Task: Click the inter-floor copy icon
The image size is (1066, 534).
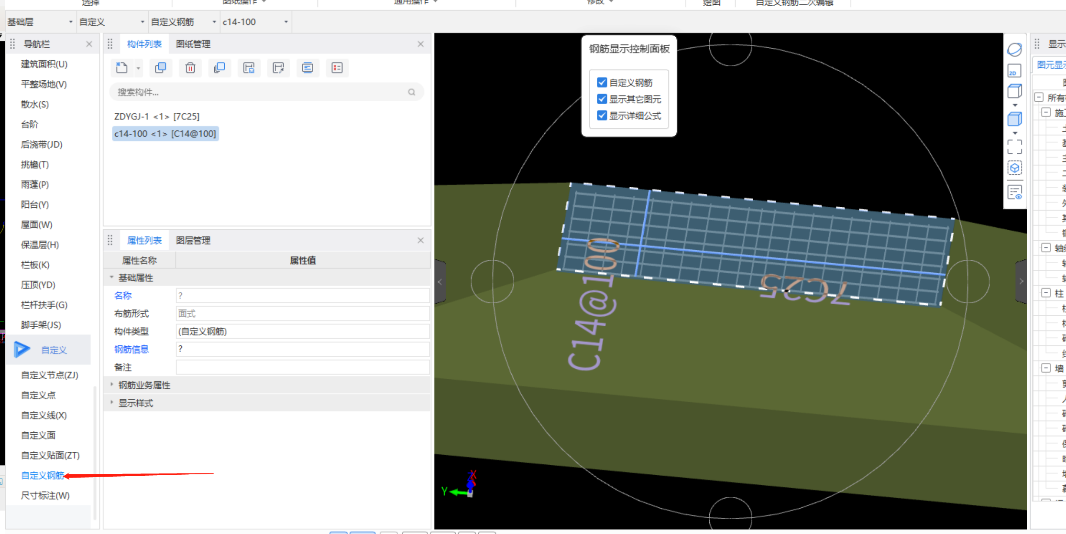Action: 220,68
